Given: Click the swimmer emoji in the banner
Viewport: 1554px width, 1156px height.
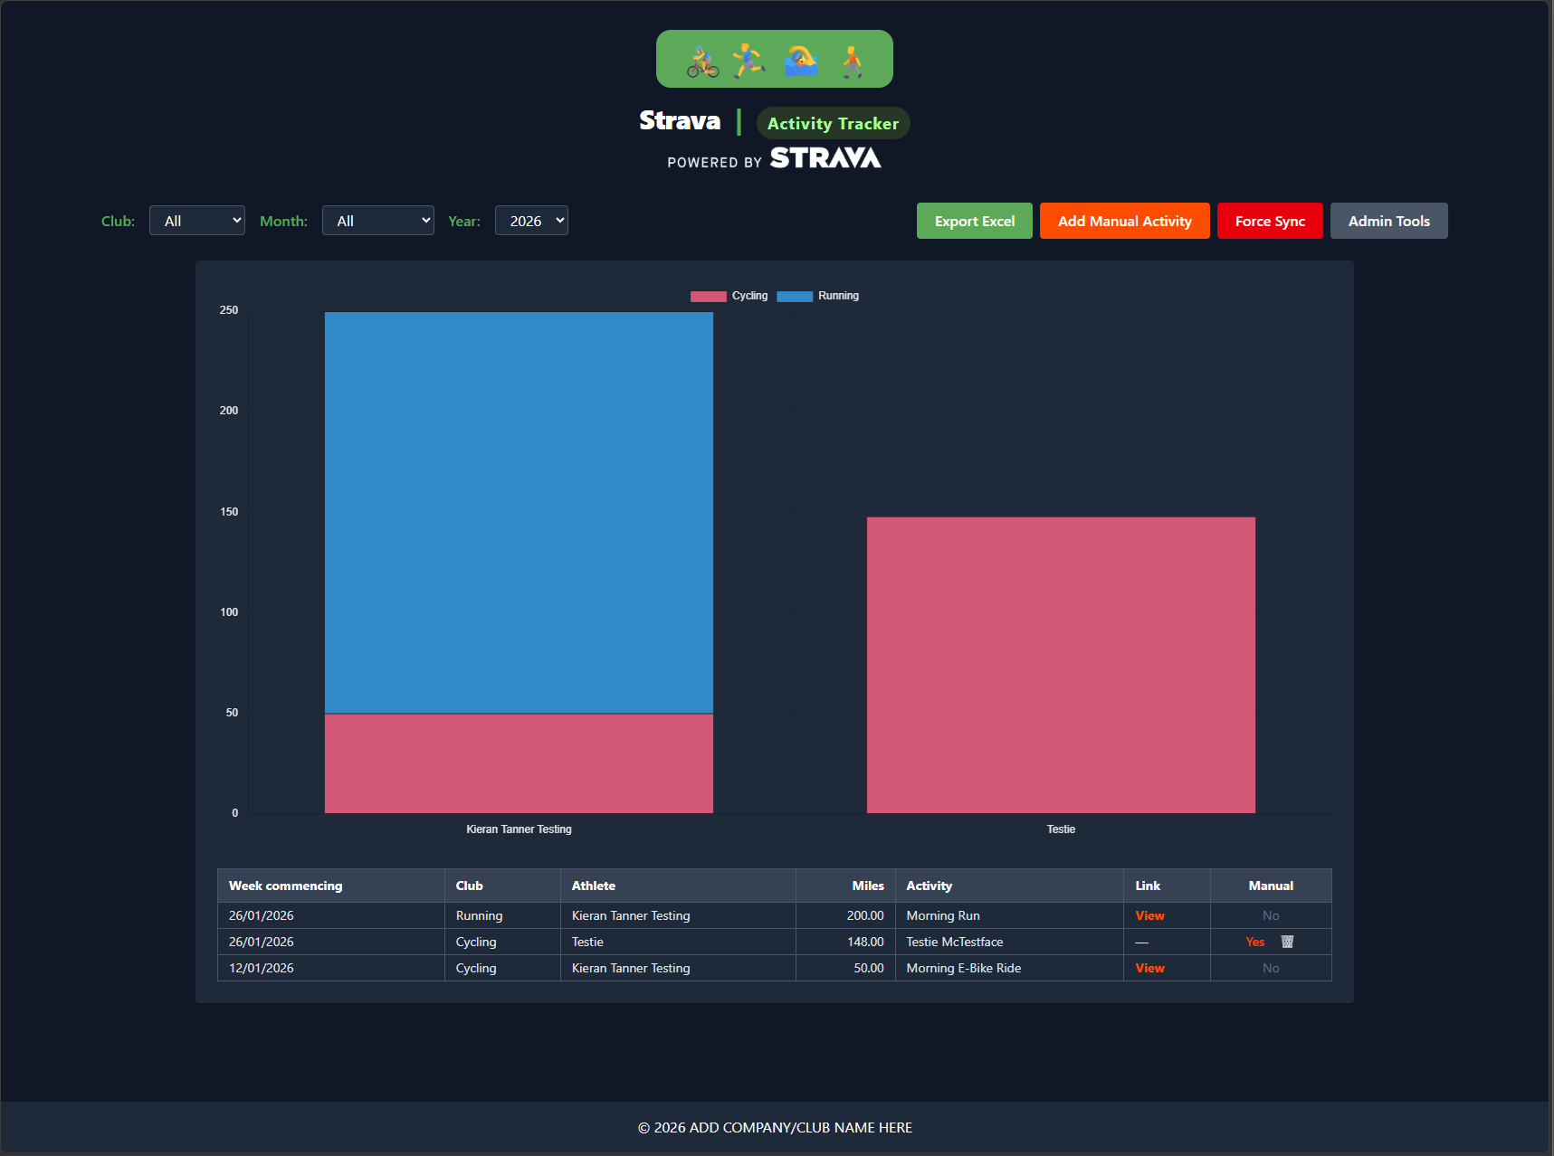Looking at the screenshot, I should click(x=801, y=61).
